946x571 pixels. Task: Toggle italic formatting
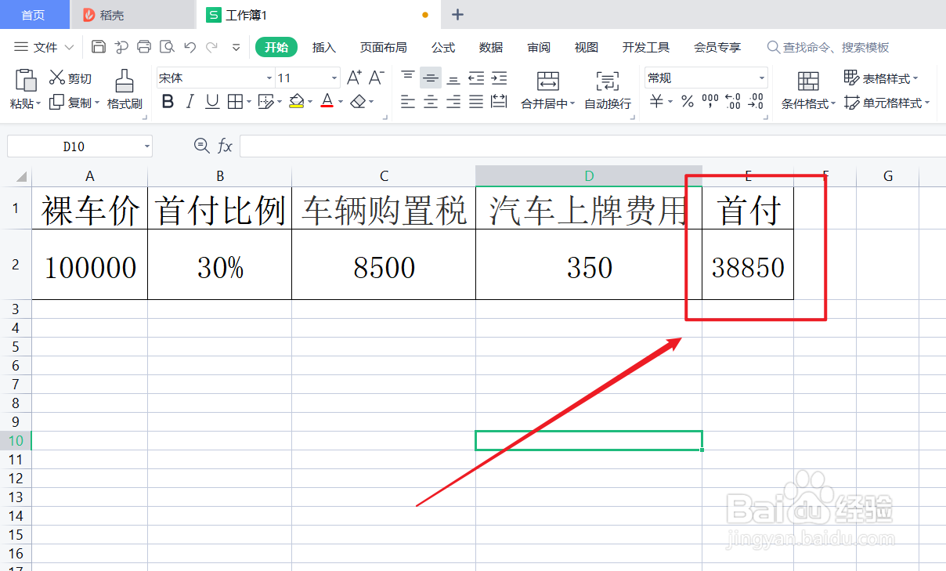tap(189, 102)
